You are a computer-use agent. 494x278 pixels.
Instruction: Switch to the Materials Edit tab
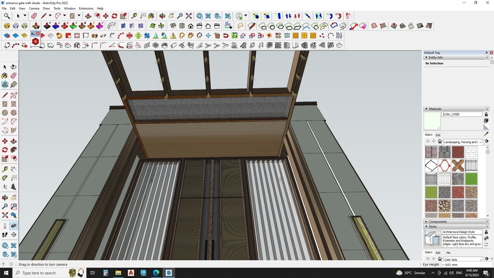pyautogui.click(x=438, y=135)
